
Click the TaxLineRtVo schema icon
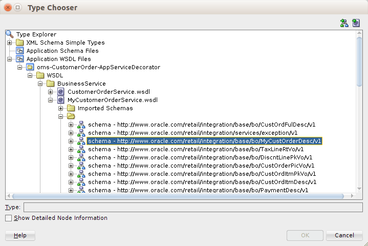click(x=81, y=150)
